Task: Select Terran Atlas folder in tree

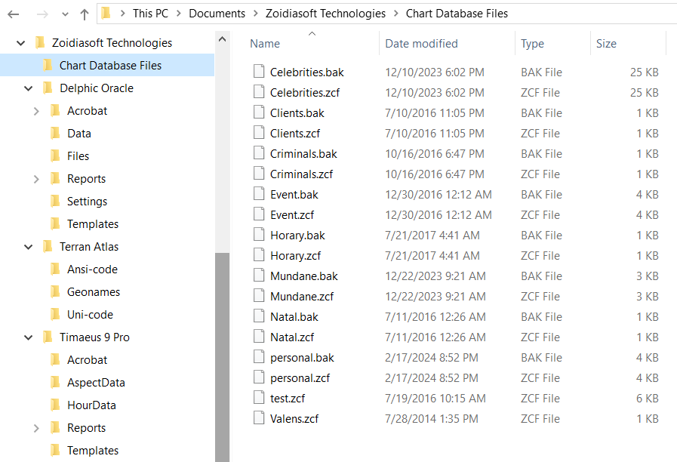Action: click(x=89, y=247)
